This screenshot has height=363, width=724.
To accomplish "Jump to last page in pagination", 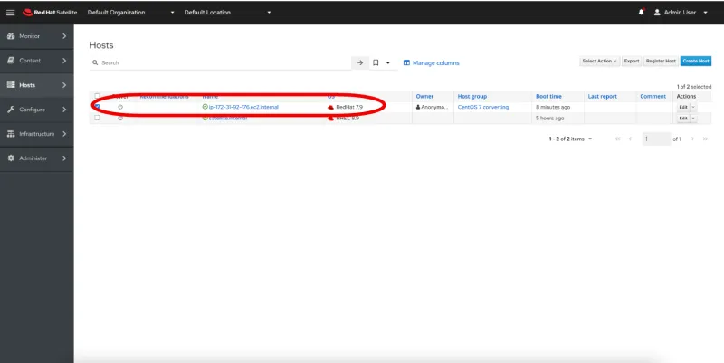I will point(705,139).
